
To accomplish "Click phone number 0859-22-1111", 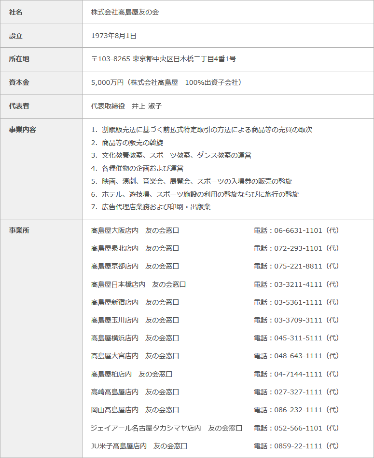I will [x=298, y=446].
